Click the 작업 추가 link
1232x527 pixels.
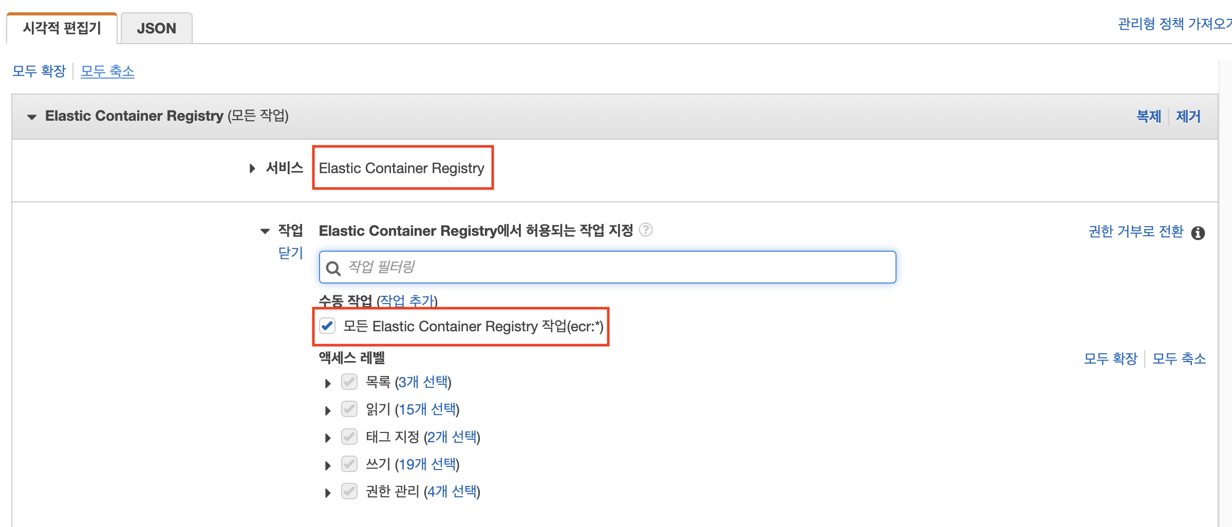(407, 300)
